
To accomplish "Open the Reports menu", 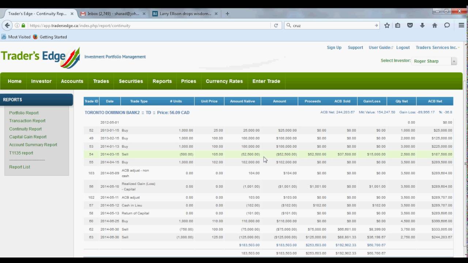I will tap(162, 81).
